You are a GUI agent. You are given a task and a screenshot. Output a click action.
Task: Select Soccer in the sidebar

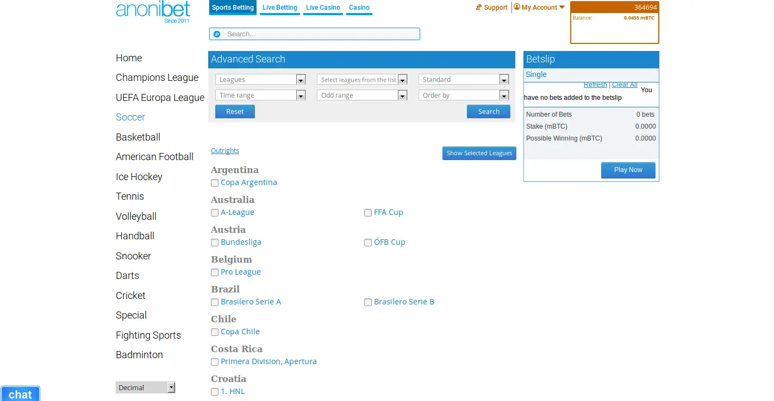pyautogui.click(x=130, y=117)
